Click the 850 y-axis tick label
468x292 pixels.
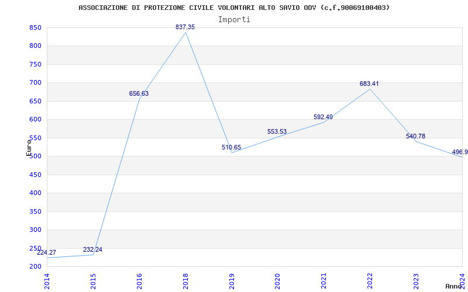pyautogui.click(x=35, y=27)
